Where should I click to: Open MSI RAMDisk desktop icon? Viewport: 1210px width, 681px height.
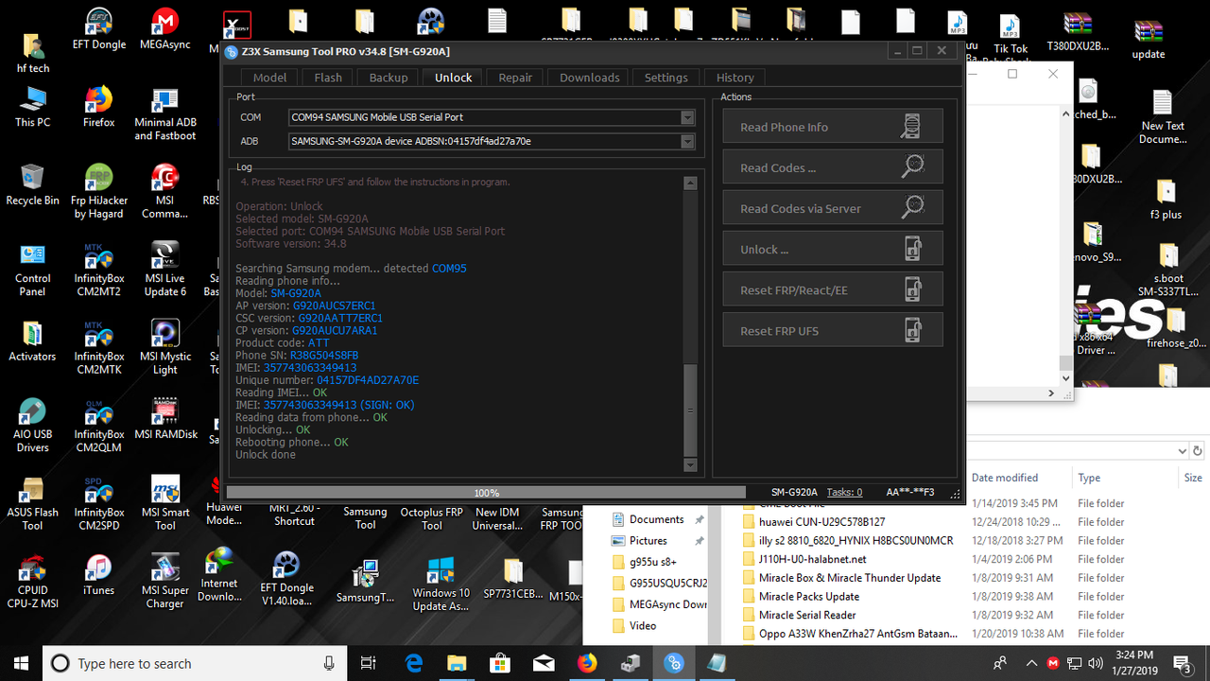165,420
